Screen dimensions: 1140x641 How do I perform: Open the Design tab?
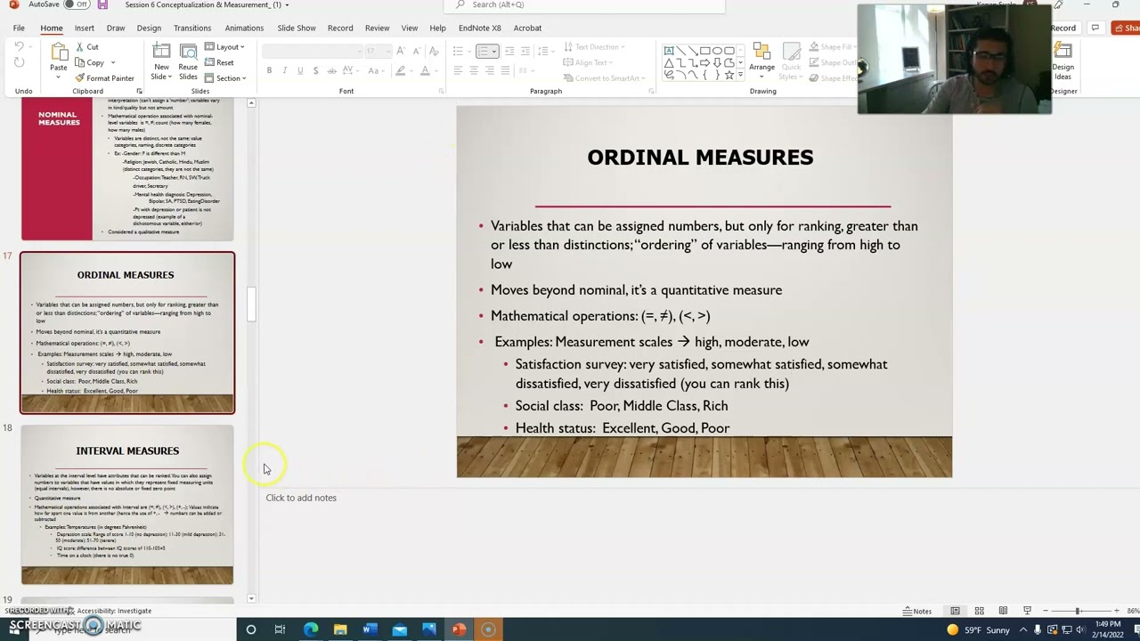[149, 28]
